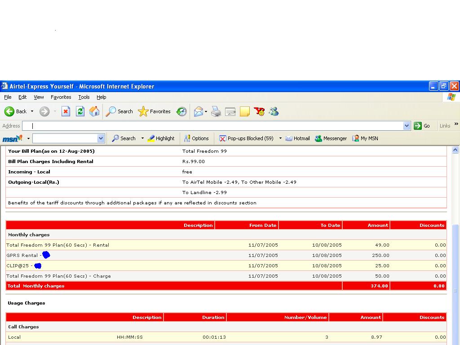Open the Tools menu
This screenshot has width=460, height=345.
[84, 97]
